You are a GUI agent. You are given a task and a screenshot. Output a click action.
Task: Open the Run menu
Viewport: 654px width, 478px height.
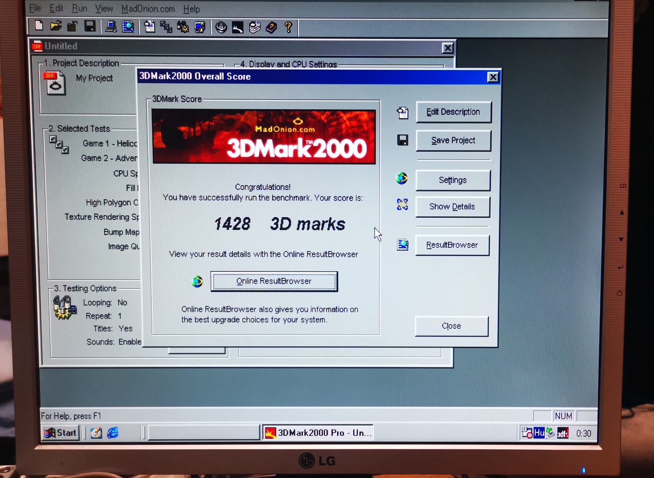click(x=79, y=8)
